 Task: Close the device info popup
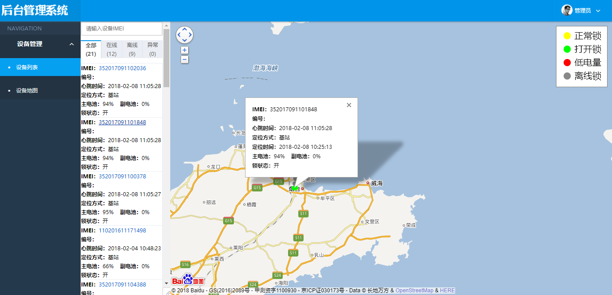click(x=349, y=105)
